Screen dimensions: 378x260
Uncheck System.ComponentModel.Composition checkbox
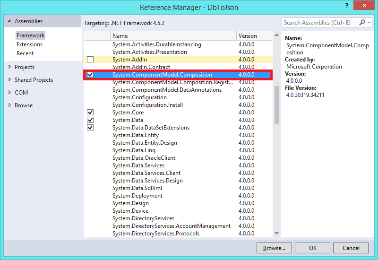[x=90, y=75]
